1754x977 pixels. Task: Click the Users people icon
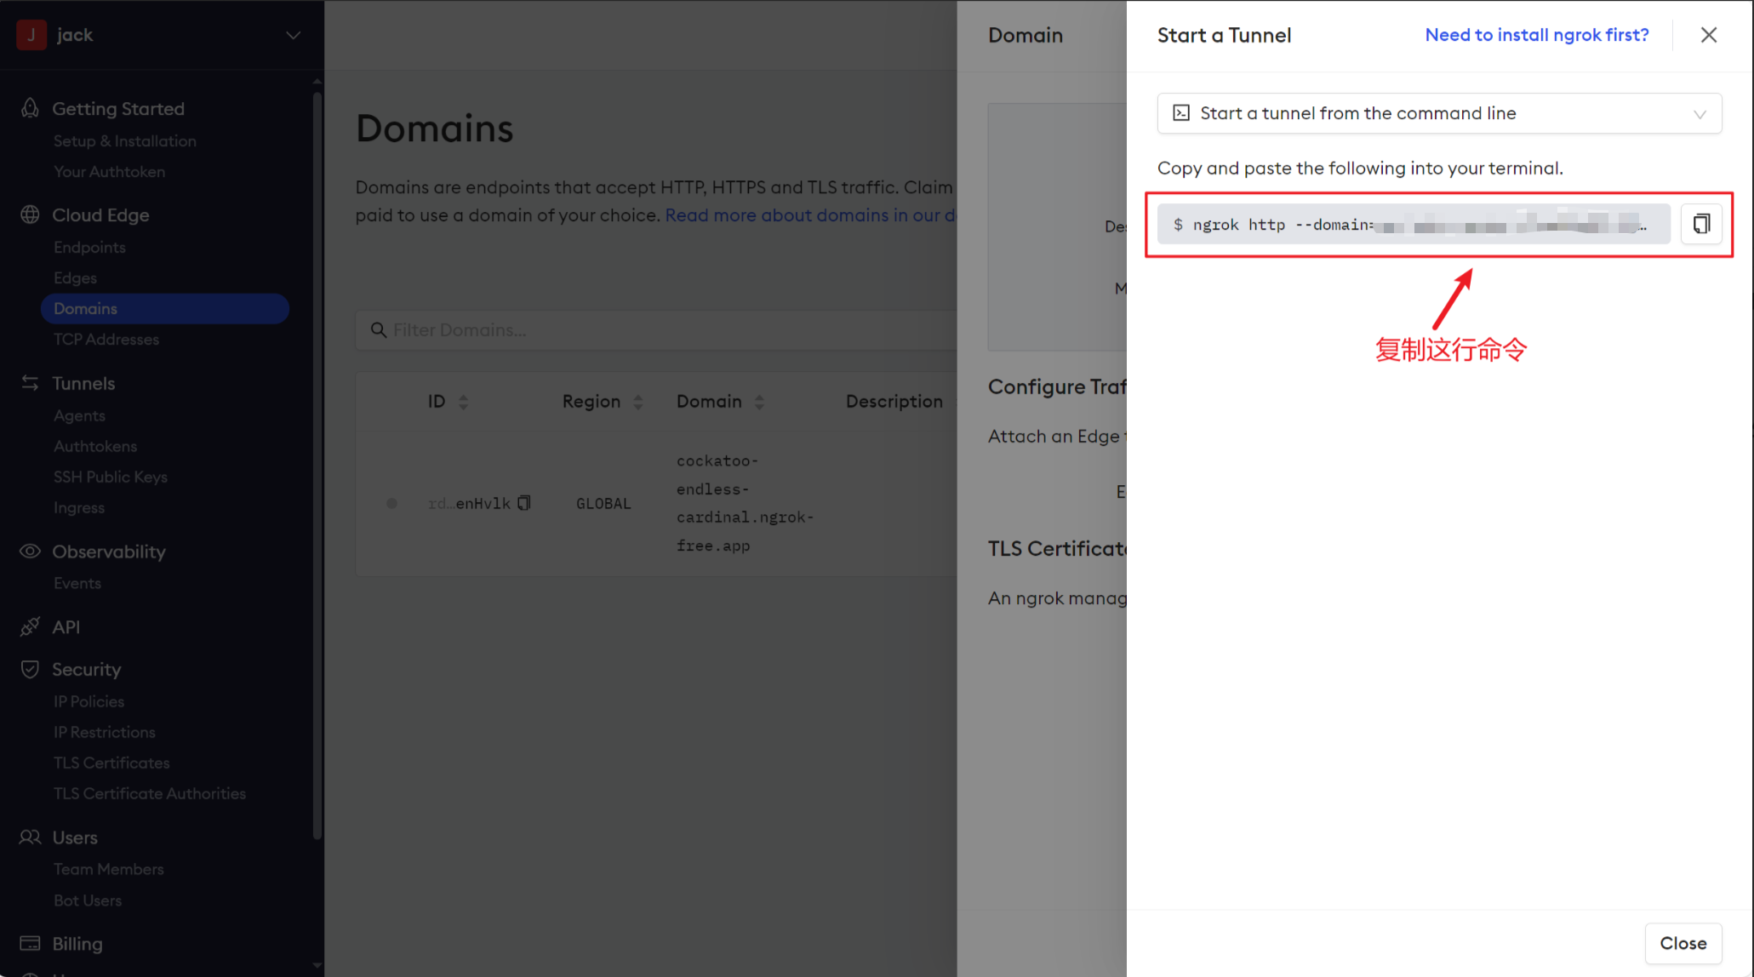pos(30,837)
